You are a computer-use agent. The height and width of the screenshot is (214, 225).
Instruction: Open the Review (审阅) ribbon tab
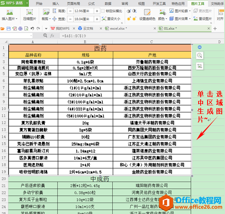pos(125,4)
